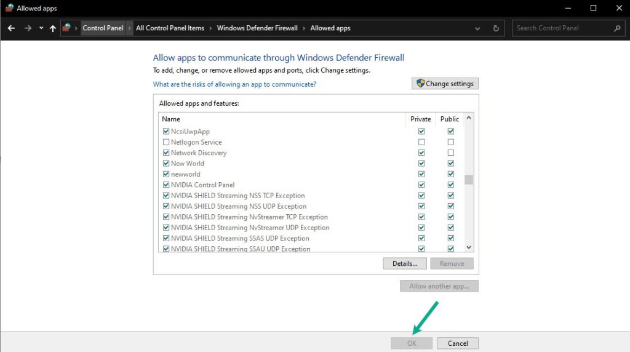The height and width of the screenshot is (352, 630).
Task: Close the Allowed apps window
Action: point(619,8)
